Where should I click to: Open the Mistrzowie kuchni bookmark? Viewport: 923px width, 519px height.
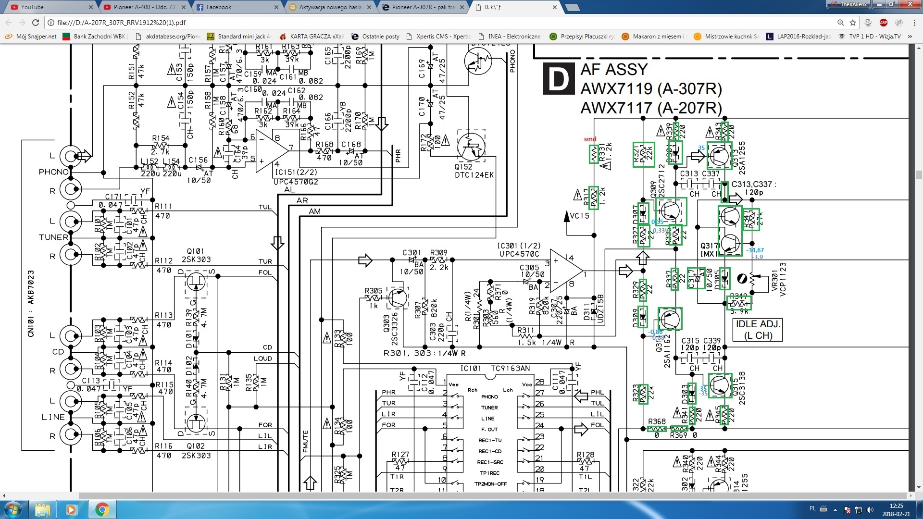tap(726, 36)
